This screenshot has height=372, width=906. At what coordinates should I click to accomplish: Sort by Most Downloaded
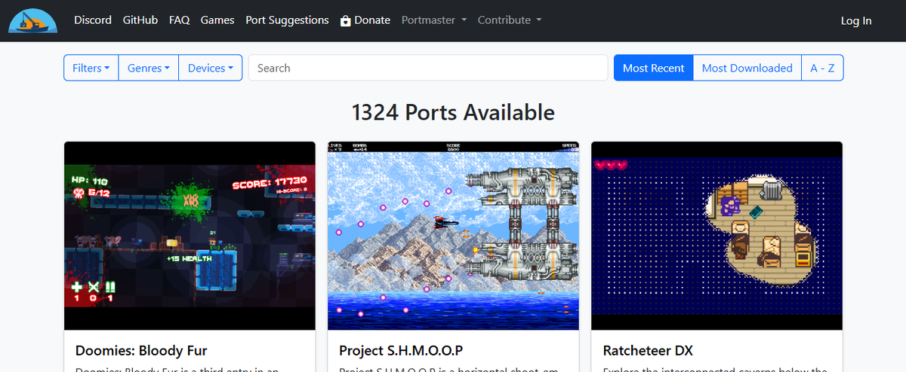pos(747,68)
